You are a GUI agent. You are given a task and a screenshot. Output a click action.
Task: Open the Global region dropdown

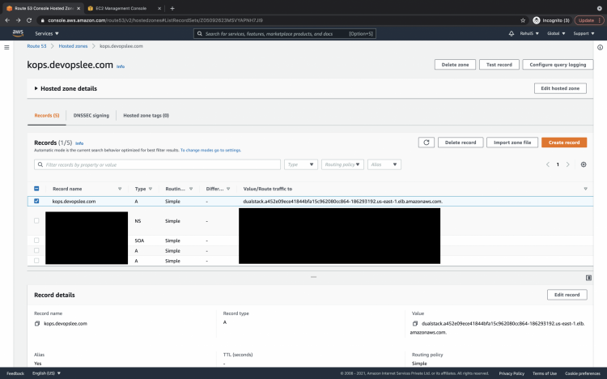coord(556,34)
